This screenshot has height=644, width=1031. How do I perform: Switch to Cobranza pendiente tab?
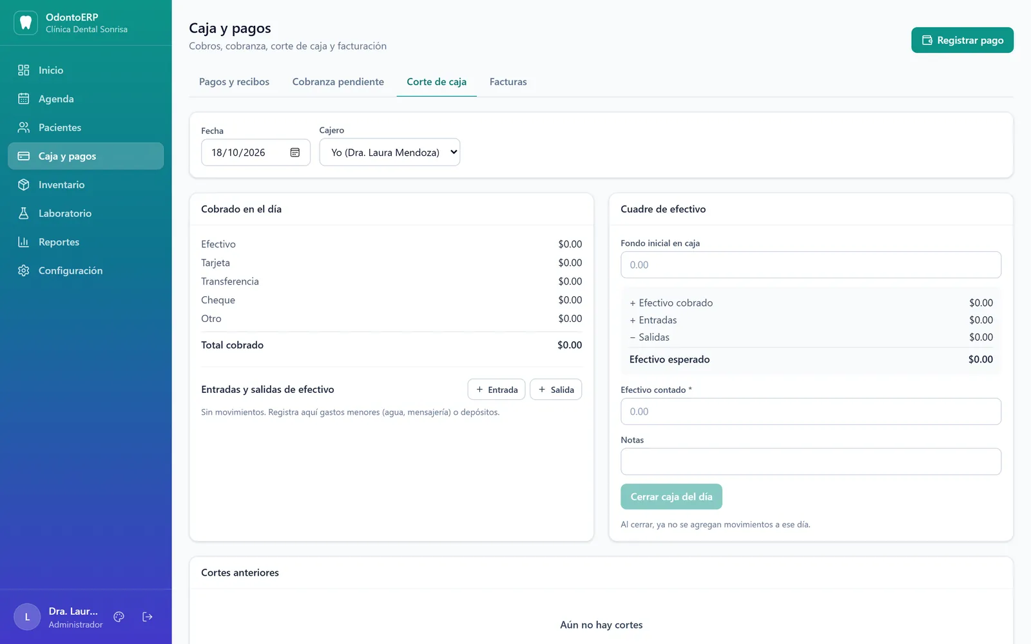[x=338, y=82]
